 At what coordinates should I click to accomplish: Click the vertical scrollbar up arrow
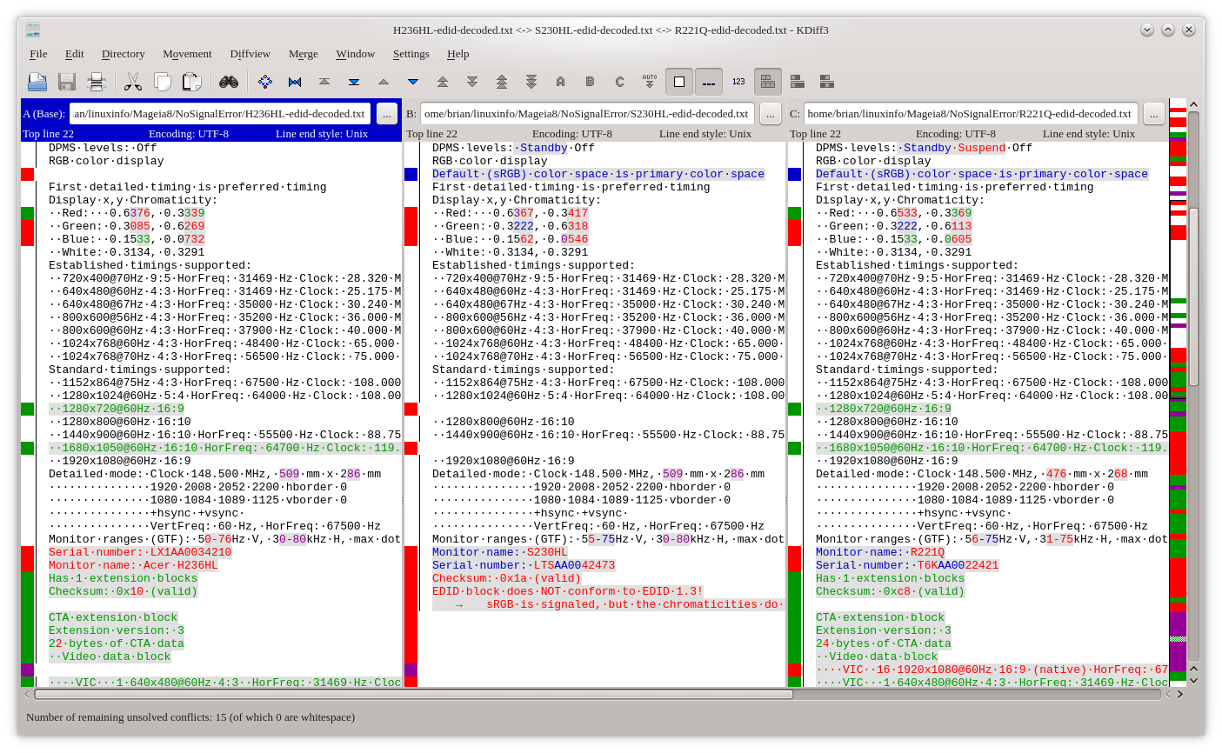tap(1194, 105)
